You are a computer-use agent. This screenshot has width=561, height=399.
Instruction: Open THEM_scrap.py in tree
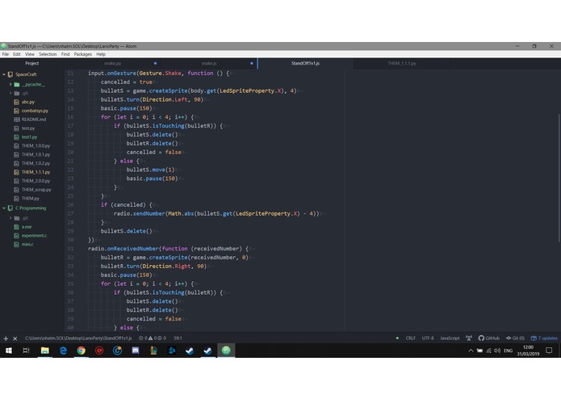36,190
